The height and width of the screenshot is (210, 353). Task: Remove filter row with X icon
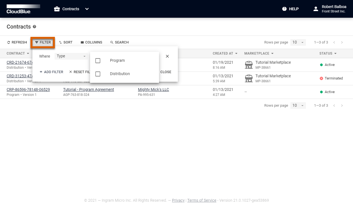(167, 56)
